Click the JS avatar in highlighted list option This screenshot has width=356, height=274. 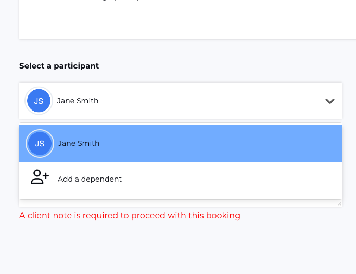tap(40, 144)
